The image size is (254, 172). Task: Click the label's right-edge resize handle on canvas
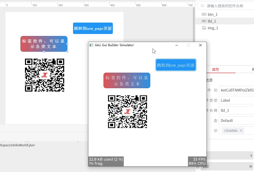point(67,44)
